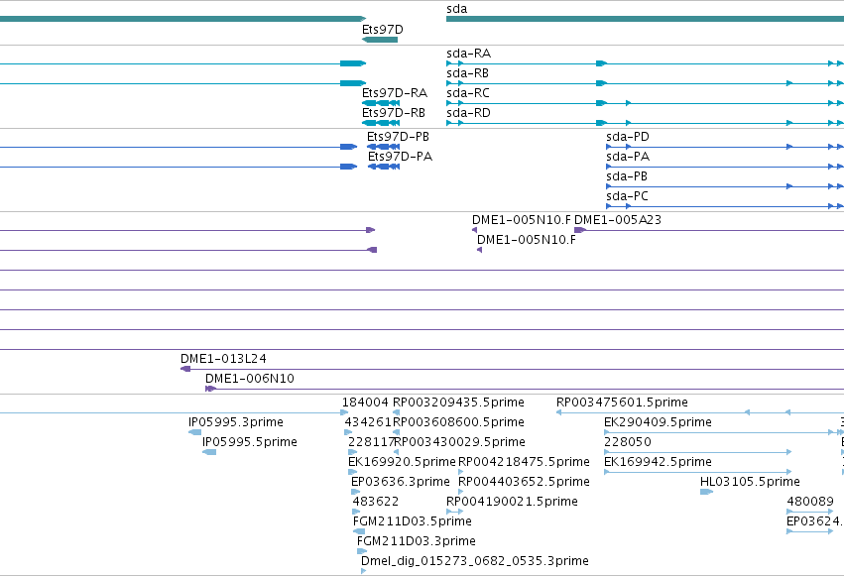Choose RP003608600.5prime EST label
The height and width of the screenshot is (576, 844).
click(x=458, y=422)
